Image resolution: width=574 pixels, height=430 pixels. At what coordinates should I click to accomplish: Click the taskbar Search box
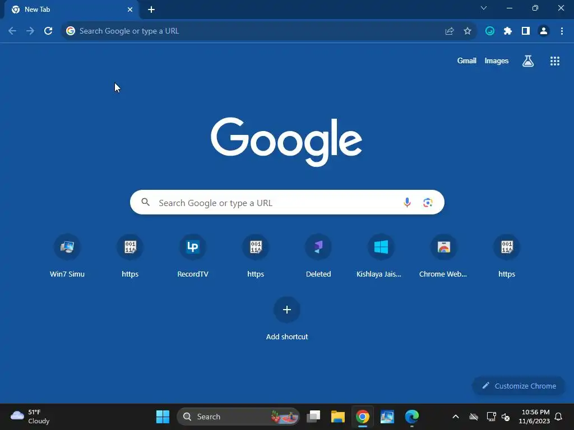238,417
